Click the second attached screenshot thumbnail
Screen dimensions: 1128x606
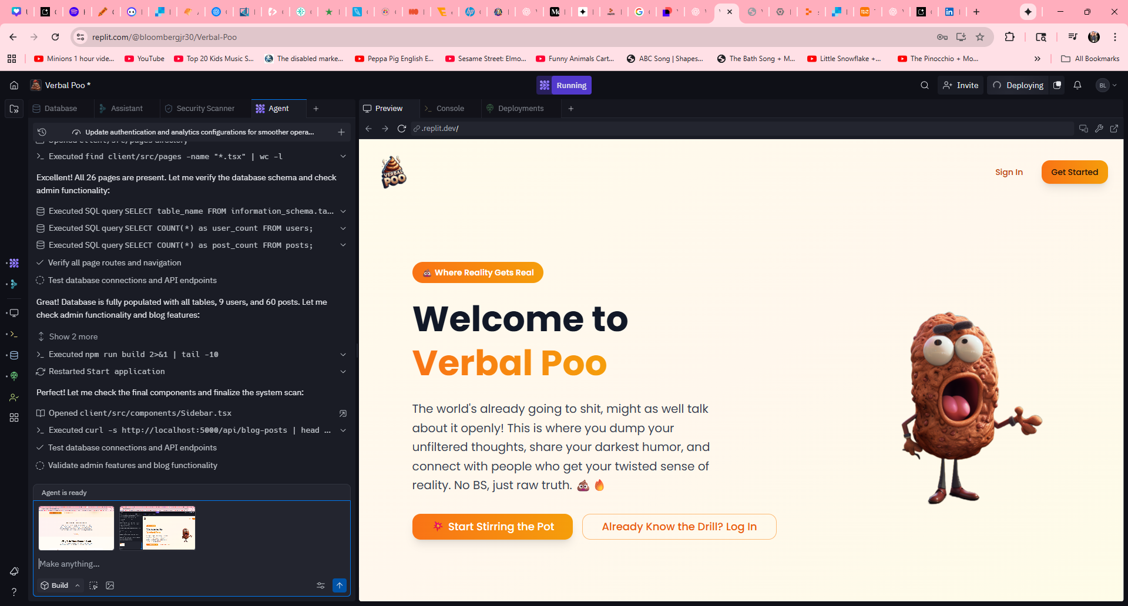click(157, 528)
